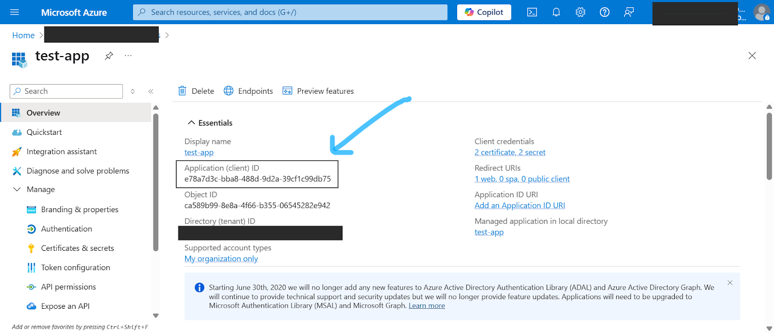Image resolution: width=774 pixels, height=333 pixels.
Task: Close the test-app blade
Action: click(752, 56)
